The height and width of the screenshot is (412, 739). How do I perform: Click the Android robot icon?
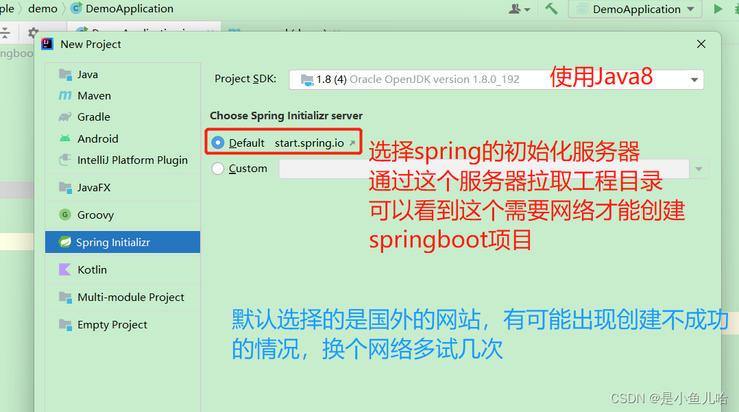(65, 138)
